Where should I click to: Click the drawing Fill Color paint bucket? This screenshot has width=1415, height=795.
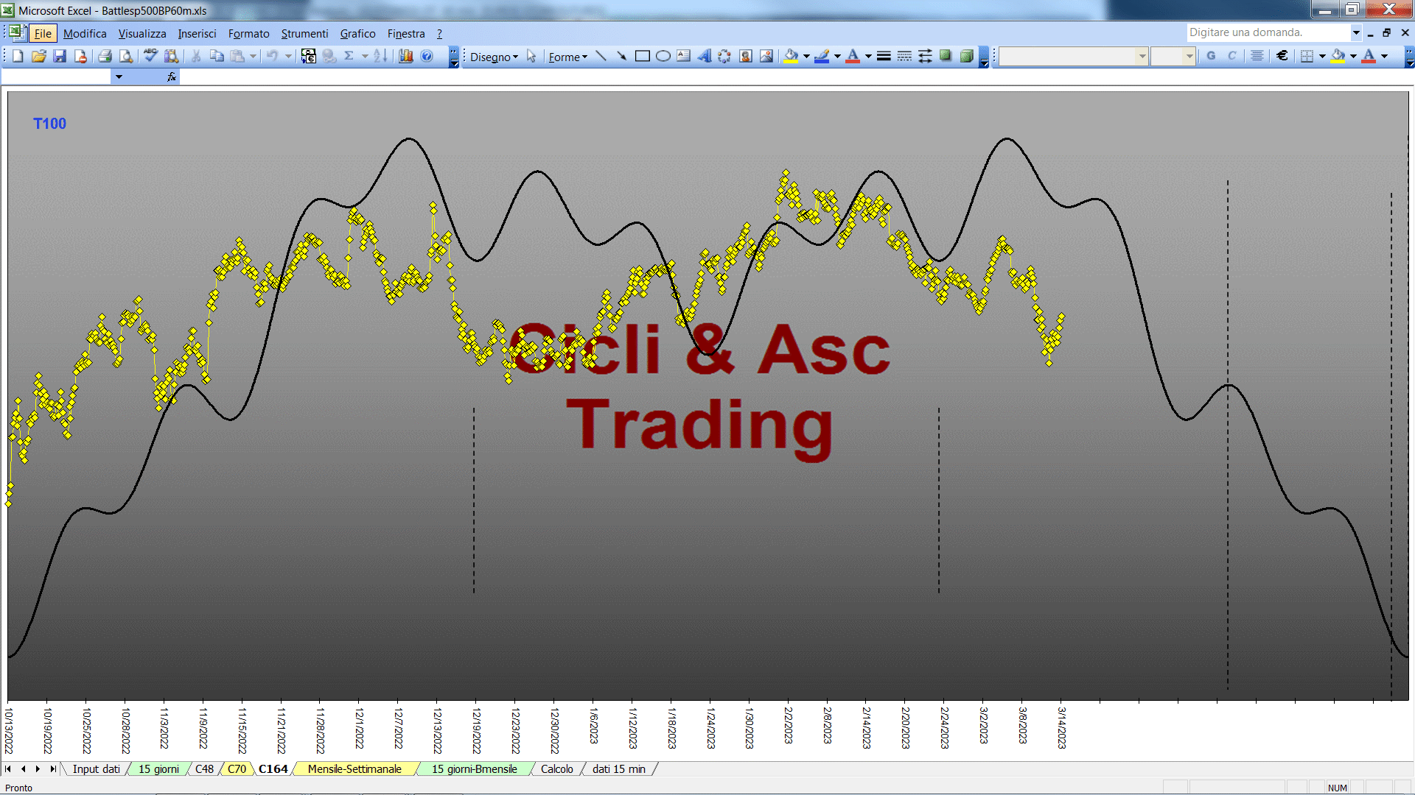tap(791, 56)
